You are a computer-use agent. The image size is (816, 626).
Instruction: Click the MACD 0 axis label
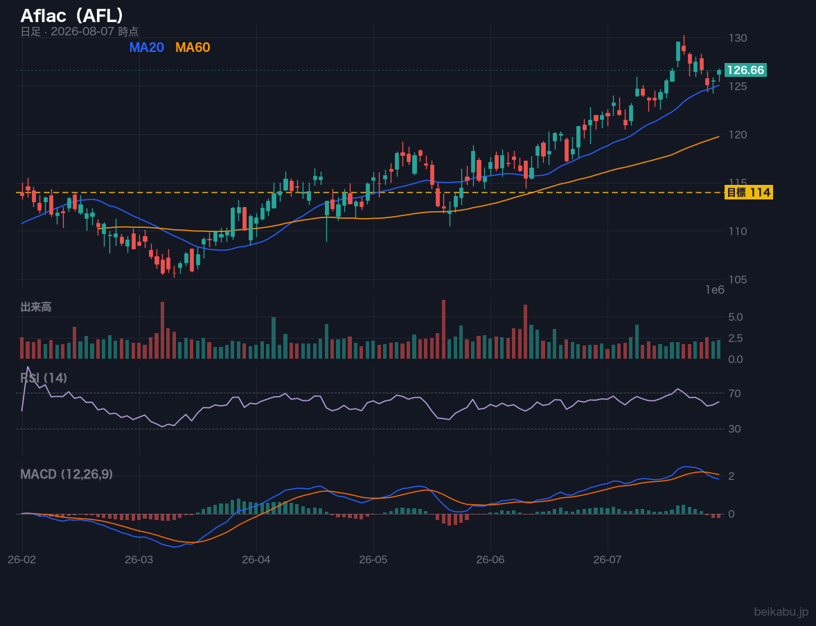coord(731,514)
